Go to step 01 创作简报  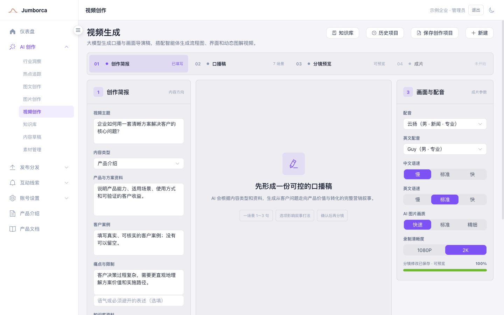pos(139,64)
